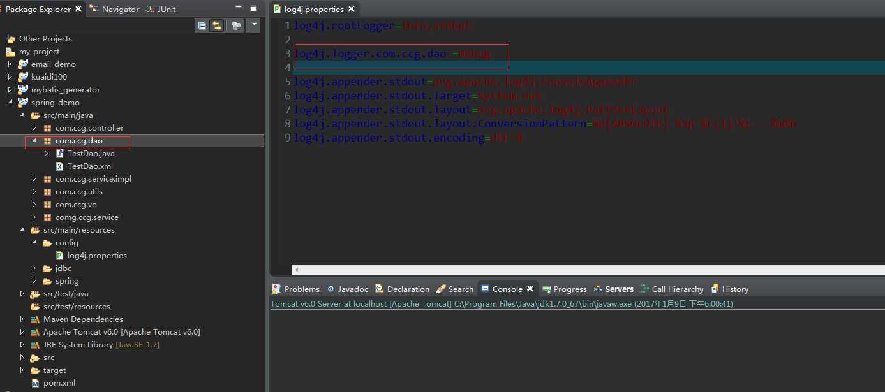885x392 pixels.
Task: Toggle Link with Editor button
Action: (x=217, y=25)
